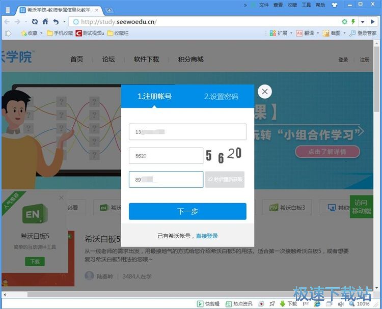Reload the page with the refresh icon
Viewport: 382px width, 309px height.
point(35,22)
